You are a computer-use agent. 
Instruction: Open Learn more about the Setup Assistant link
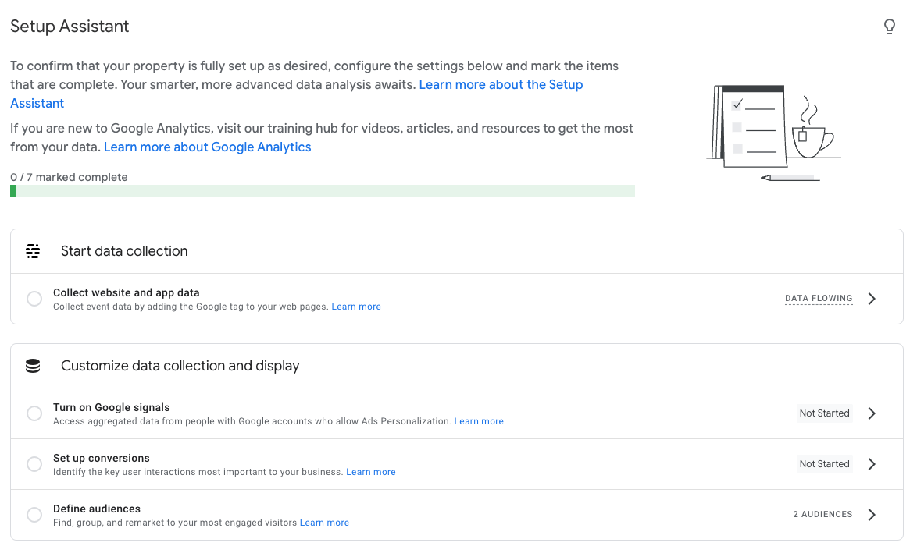501,85
